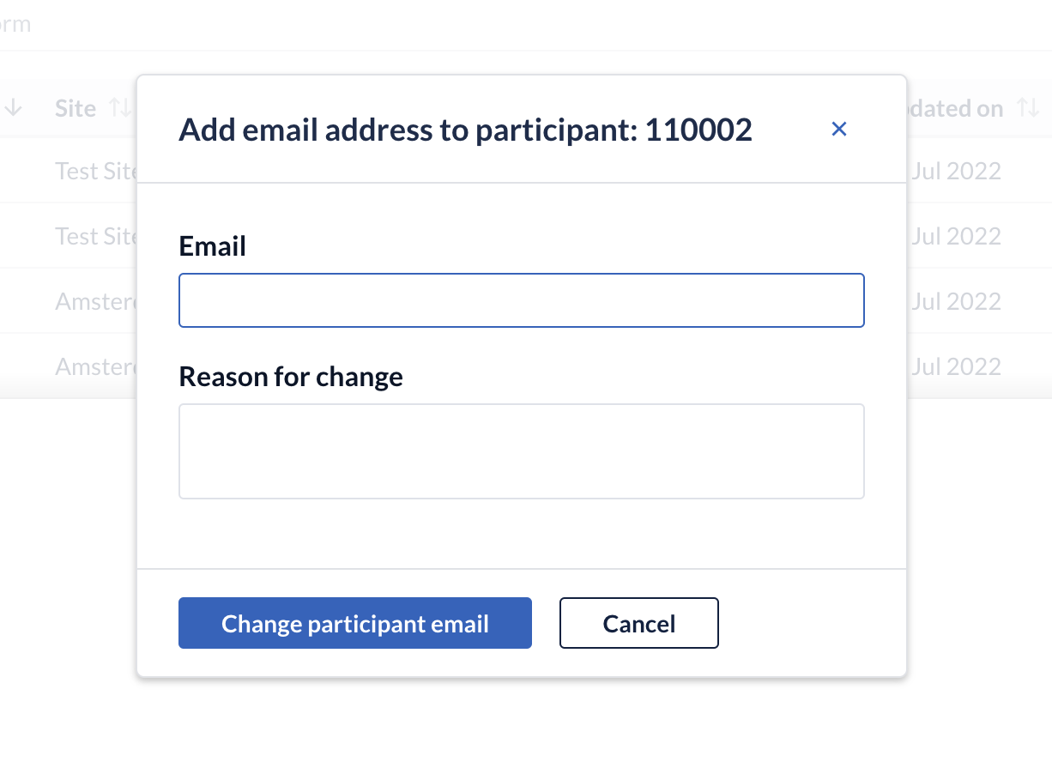Close the add email dialog with X
The image size is (1052, 774).
[839, 130]
